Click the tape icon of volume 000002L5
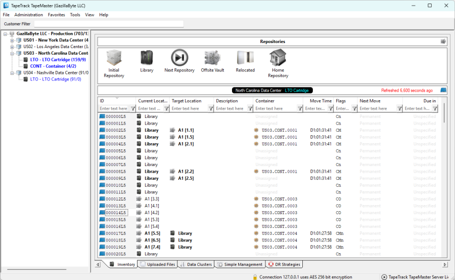 pos(102,130)
